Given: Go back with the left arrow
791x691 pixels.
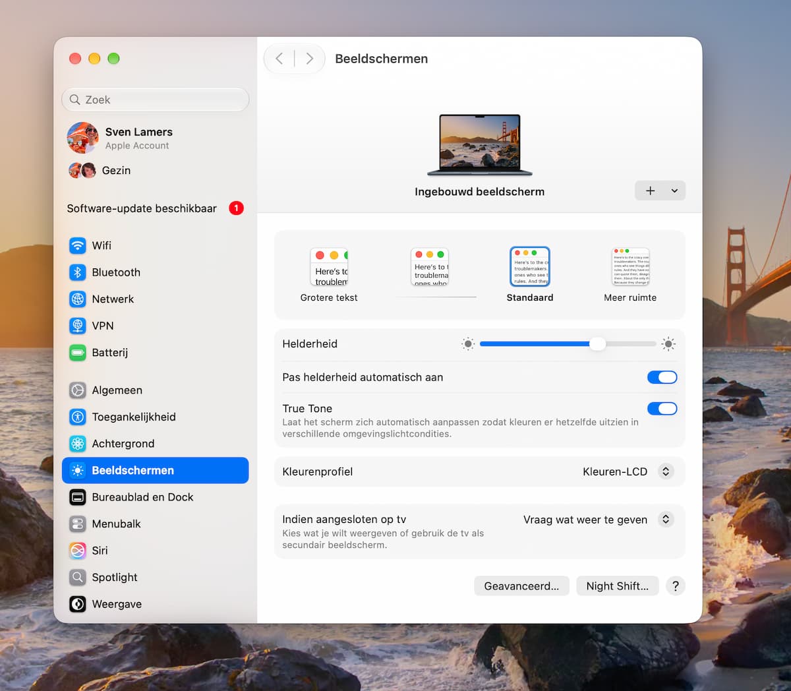Looking at the screenshot, I should (279, 59).
